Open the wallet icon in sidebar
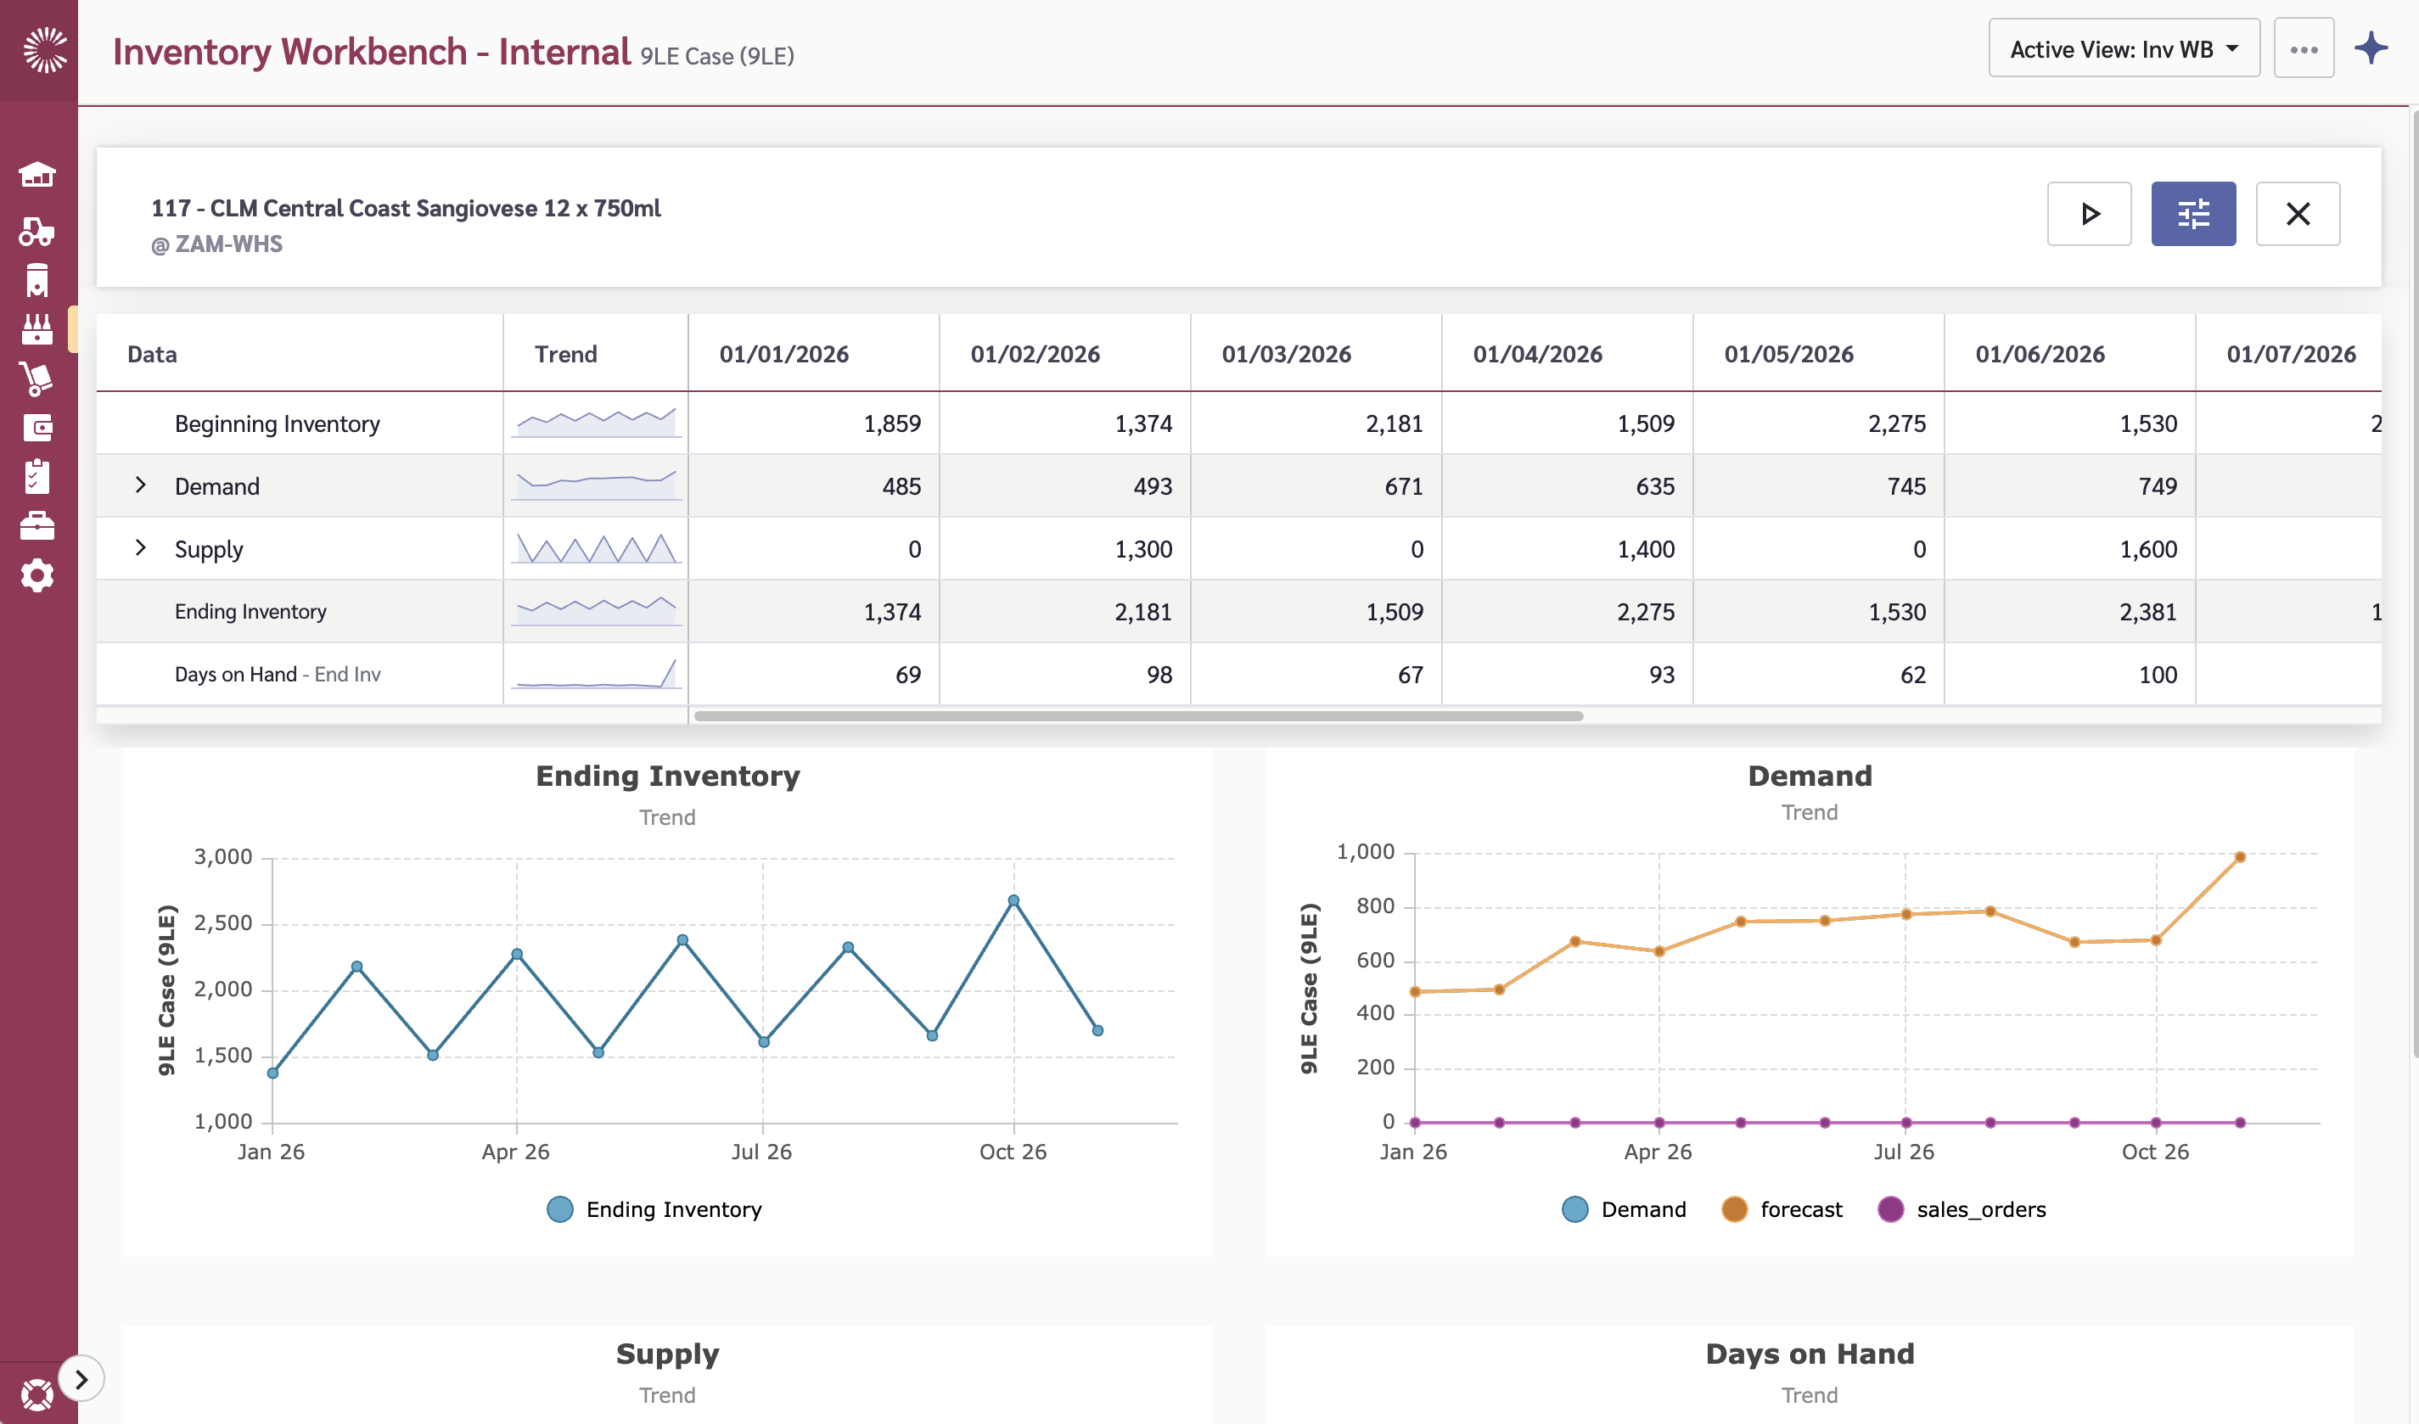This screenshot has height=1424, width=2419. (x=37, y=428)
